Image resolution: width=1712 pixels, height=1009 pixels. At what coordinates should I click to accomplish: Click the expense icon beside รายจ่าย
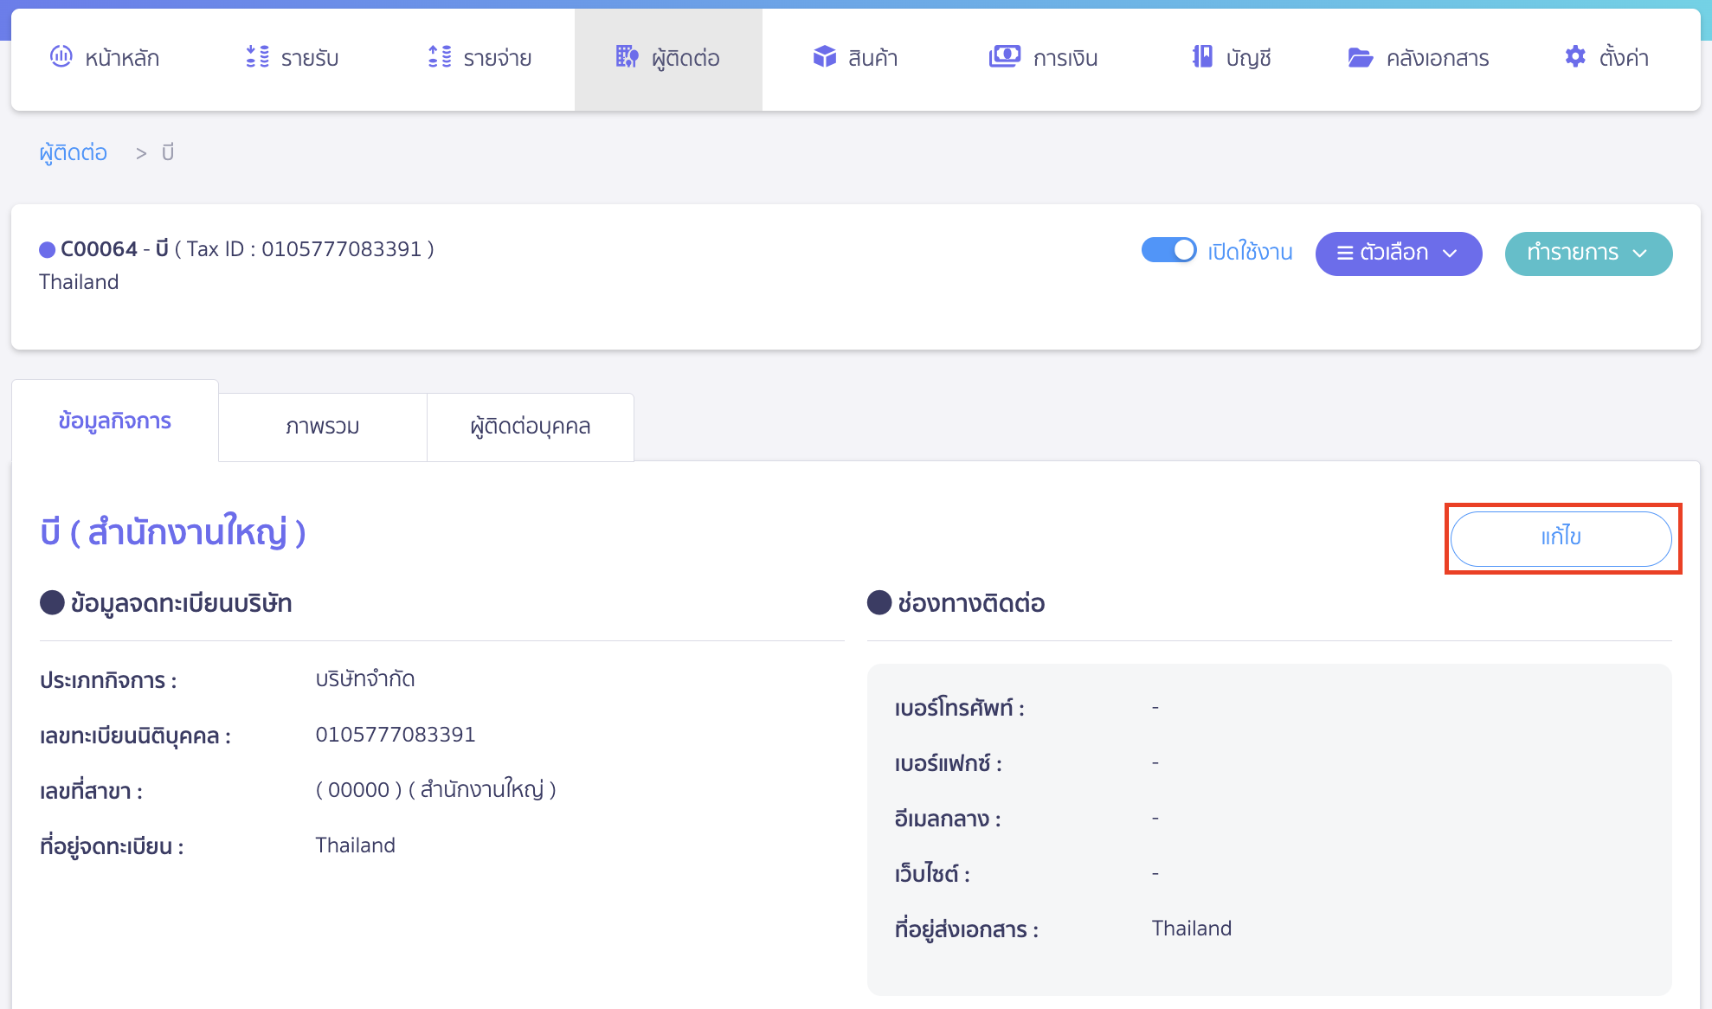440,57
